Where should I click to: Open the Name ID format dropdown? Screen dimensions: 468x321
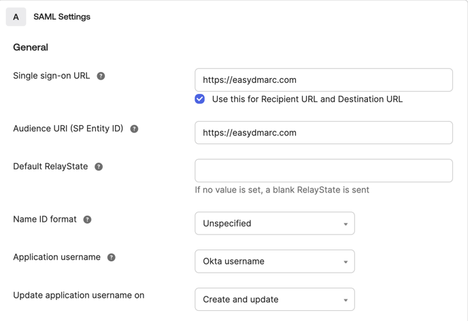coord(275,224)
